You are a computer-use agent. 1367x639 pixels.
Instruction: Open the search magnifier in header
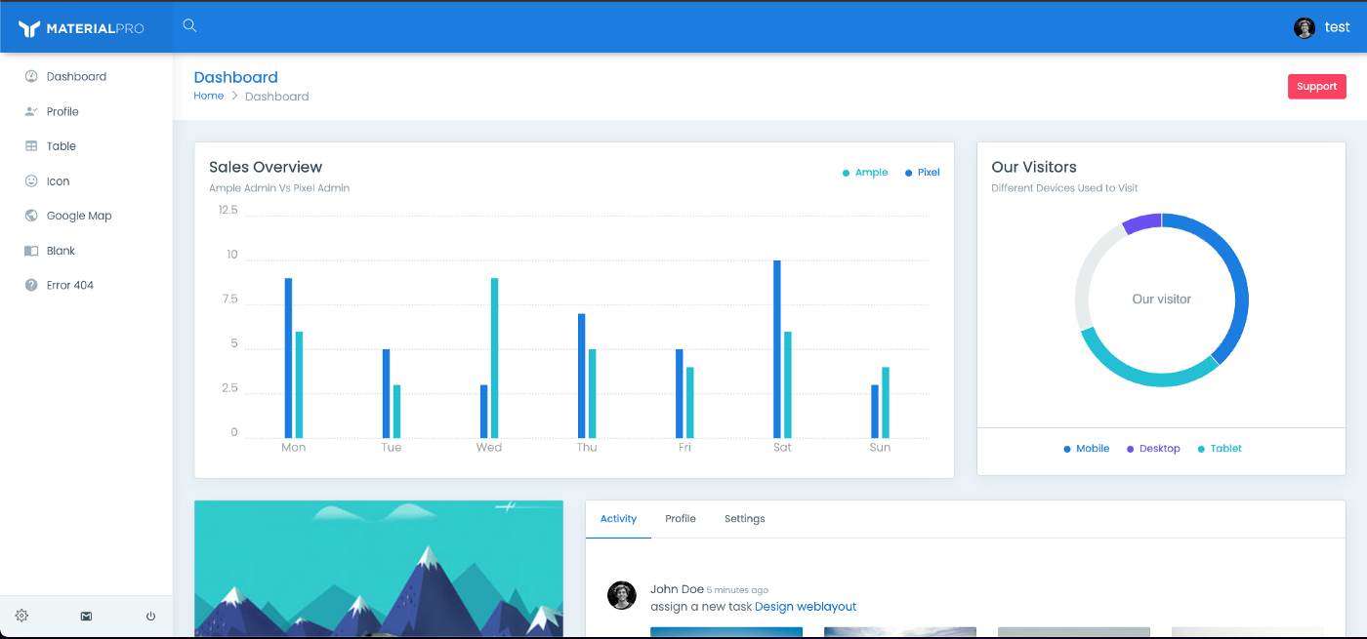tap(189, 26)
